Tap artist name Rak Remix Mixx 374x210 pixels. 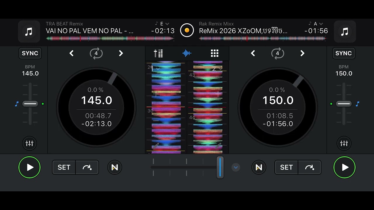click(216, 24)
